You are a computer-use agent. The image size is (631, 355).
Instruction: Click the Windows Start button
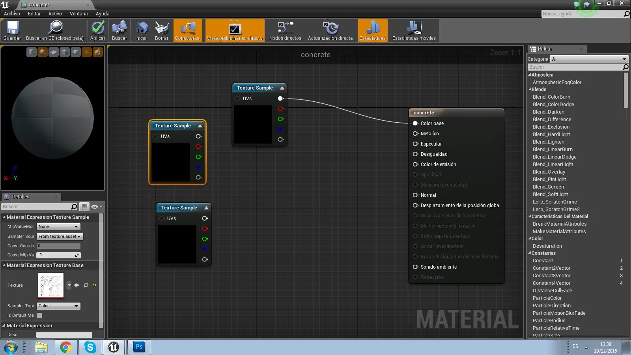10,348
